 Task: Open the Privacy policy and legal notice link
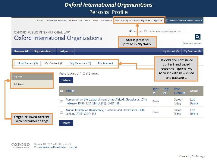50,147
